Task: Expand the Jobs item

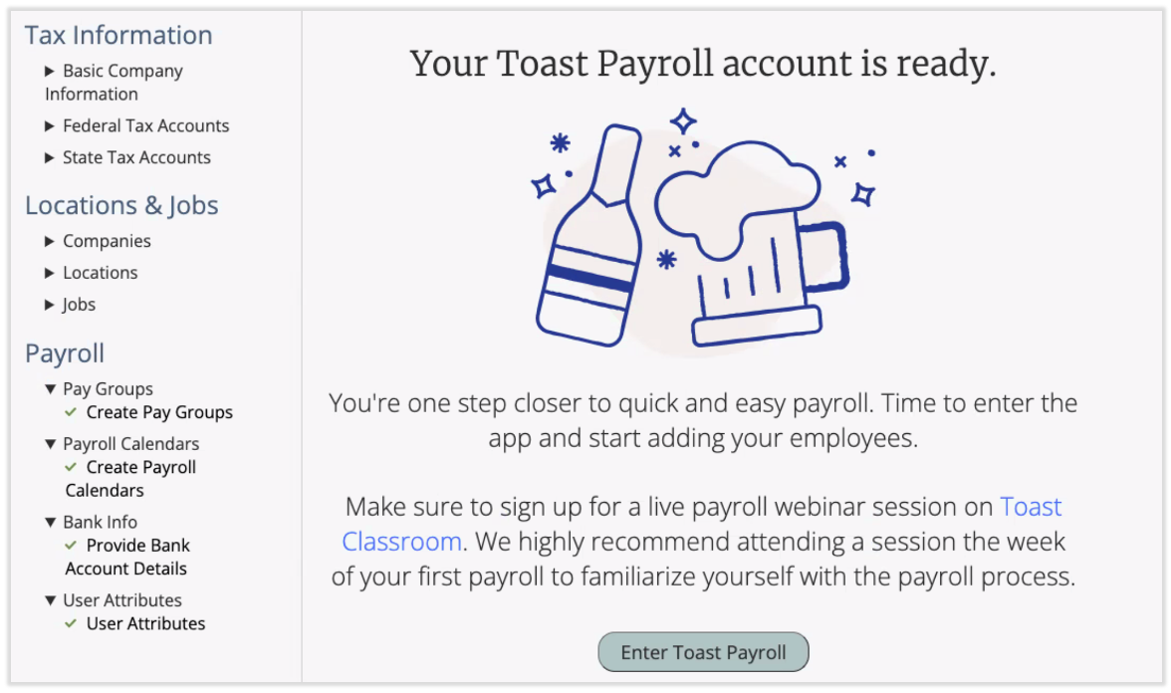Action: click(49, 305)
